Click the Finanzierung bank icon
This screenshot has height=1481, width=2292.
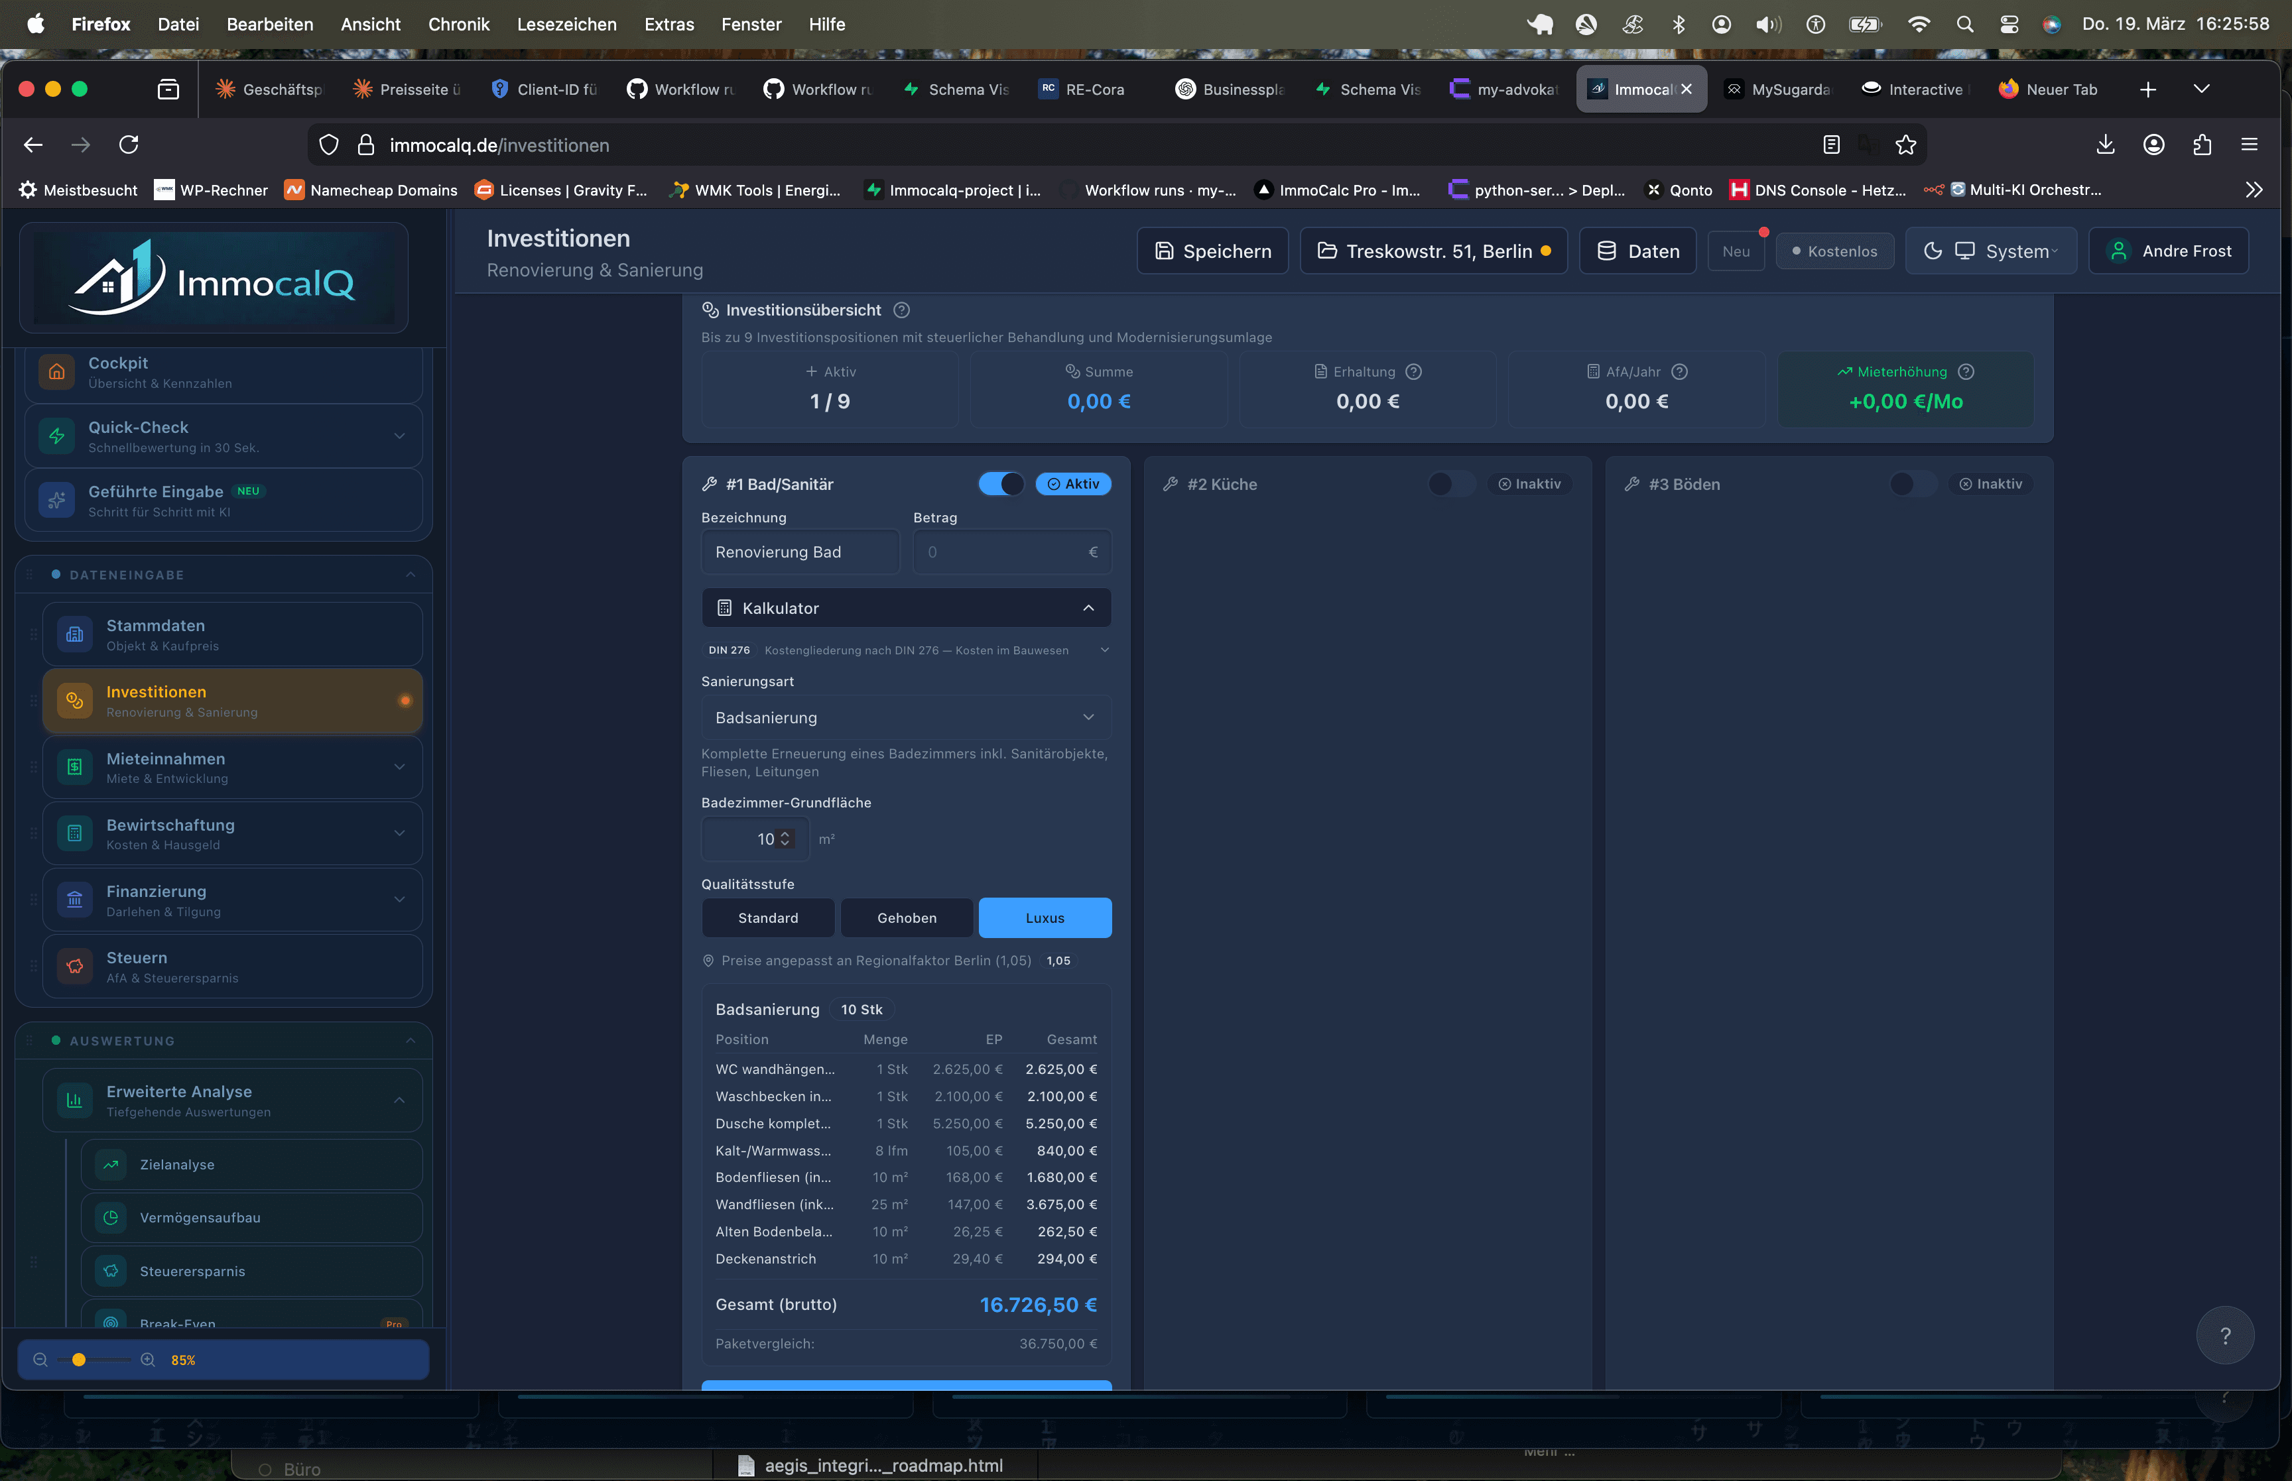coord(75,900)
